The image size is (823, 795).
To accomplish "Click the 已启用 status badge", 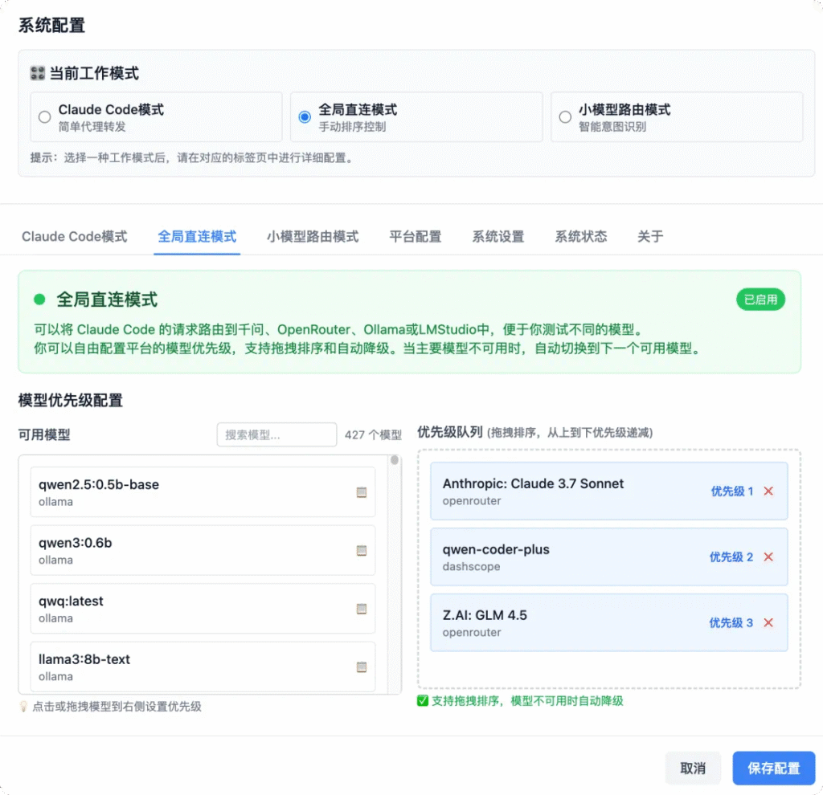I will click(760, 300).
